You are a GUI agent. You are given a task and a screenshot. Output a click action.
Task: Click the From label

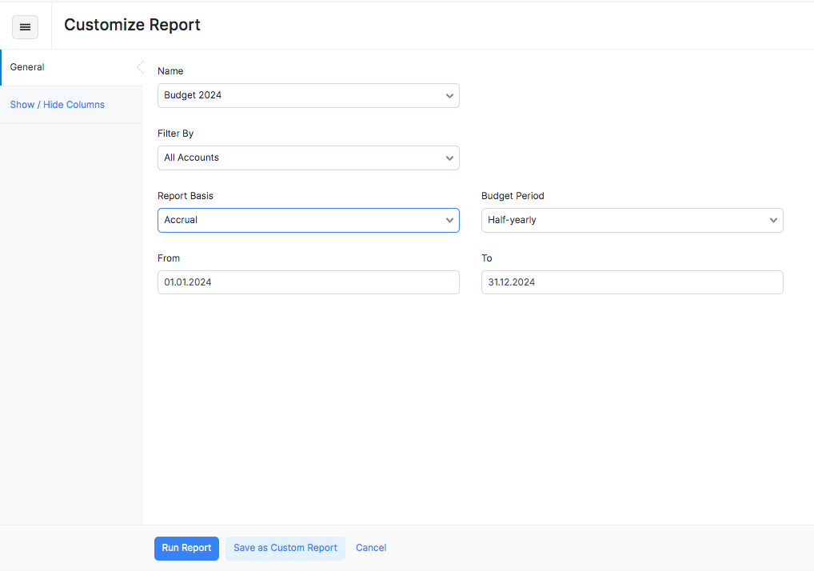click(169, 258)
